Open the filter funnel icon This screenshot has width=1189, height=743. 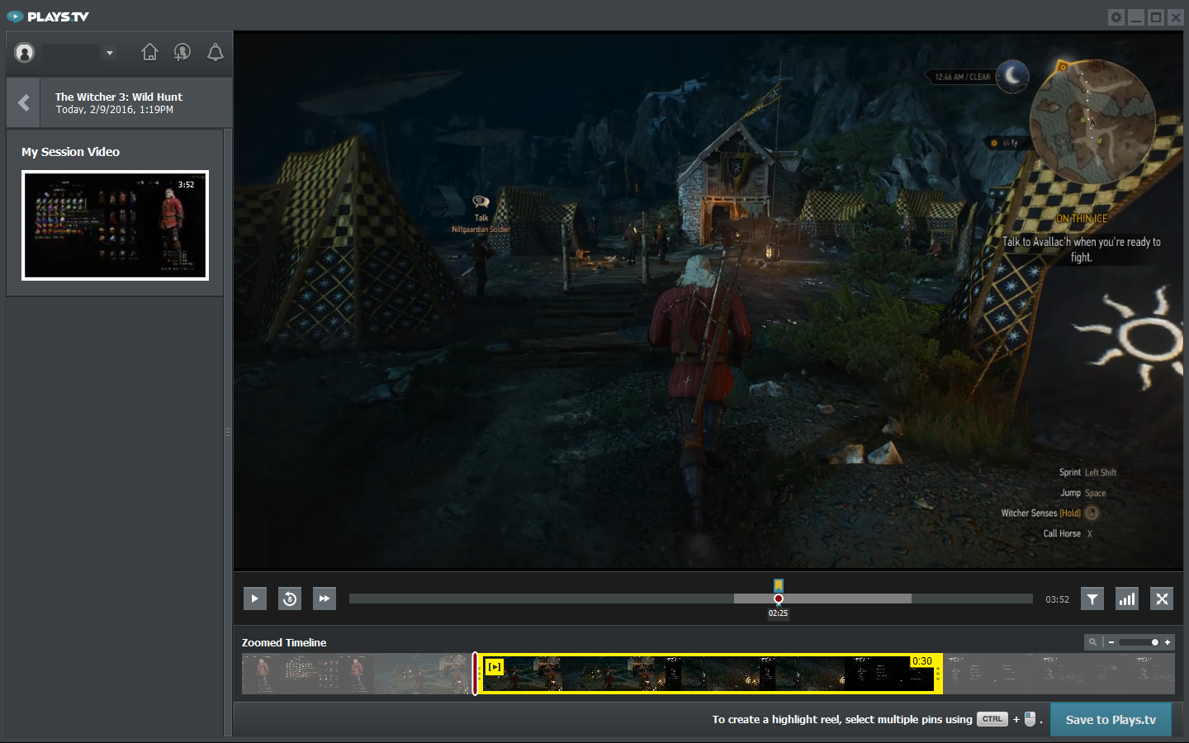click(1092, 599)
